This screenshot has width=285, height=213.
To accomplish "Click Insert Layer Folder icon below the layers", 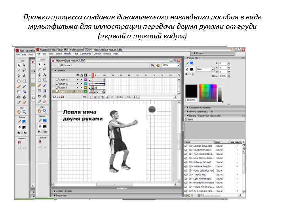I will pos(63,97).
